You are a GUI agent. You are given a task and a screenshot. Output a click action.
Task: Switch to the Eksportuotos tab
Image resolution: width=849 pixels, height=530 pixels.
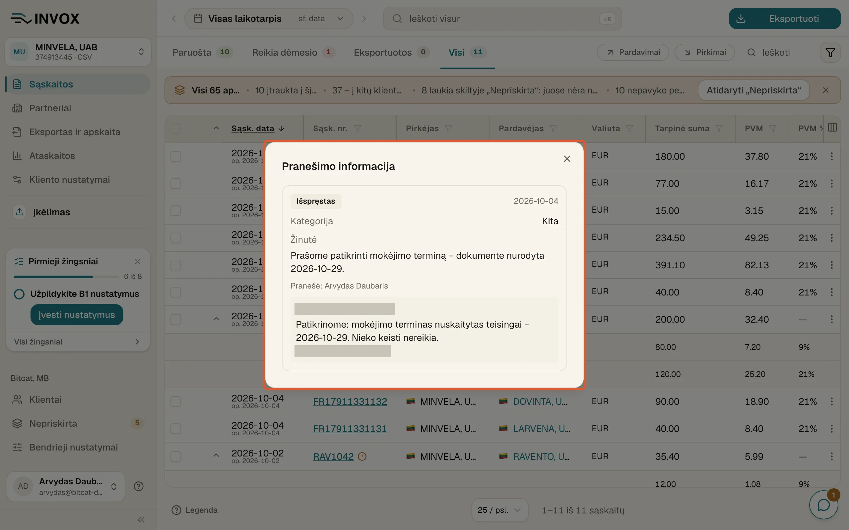tap(391, 53)
